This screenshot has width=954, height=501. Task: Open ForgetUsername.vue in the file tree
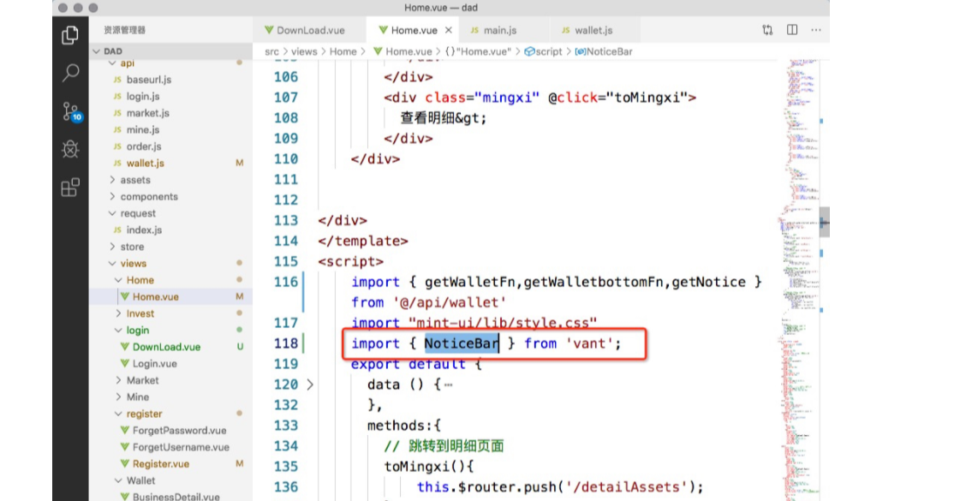[x=170, y=447]
